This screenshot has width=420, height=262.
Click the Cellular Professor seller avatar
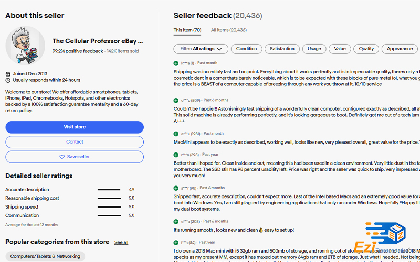point(25,46)
